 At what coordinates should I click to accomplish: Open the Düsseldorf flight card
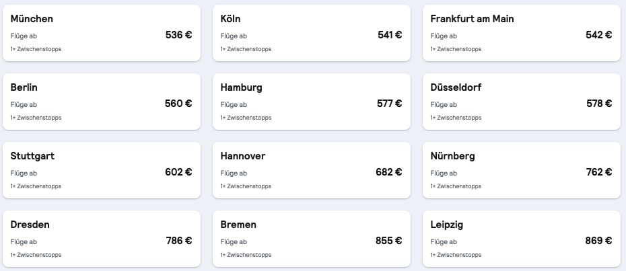coord(521,102)
